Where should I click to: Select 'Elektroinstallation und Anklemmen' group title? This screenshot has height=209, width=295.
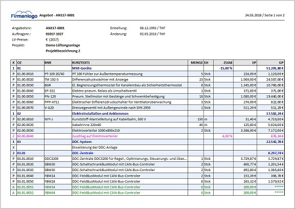100,114
